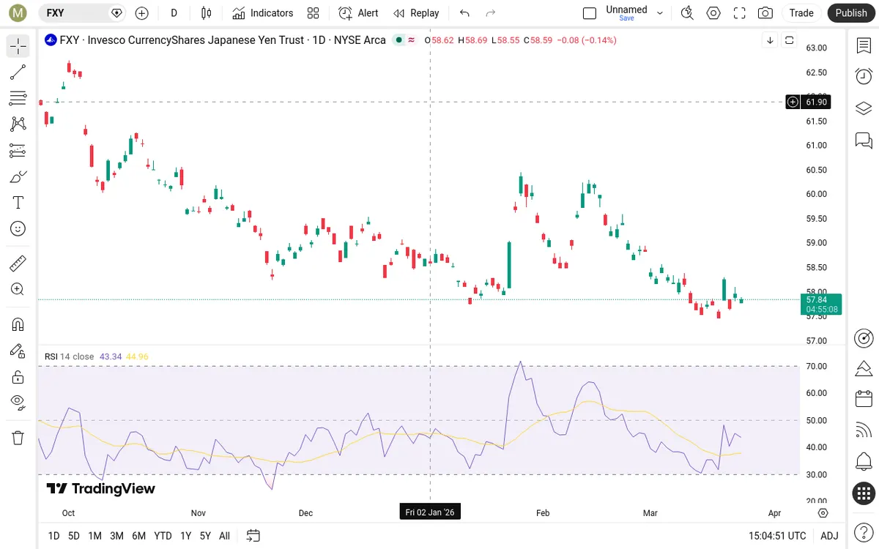Open the 15:04:51 UTC timezone menu

pyautogui.click(x=777, y=536)
